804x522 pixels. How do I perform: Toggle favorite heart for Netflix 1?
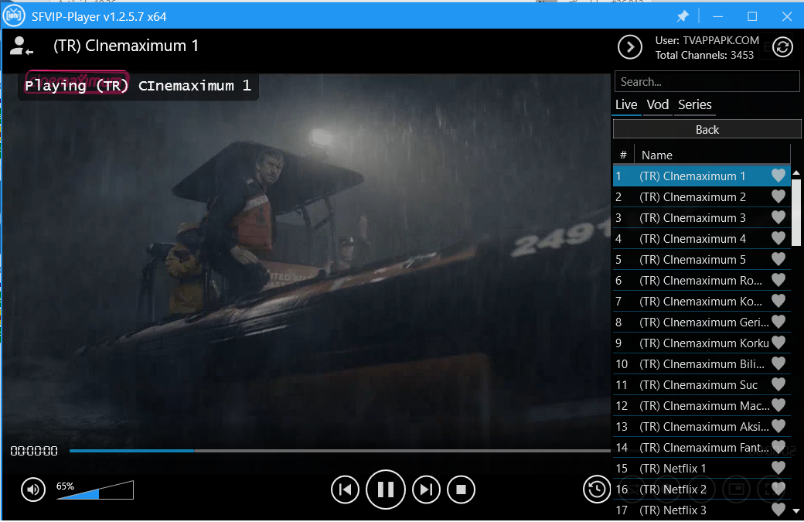click(x=778, y=469)
